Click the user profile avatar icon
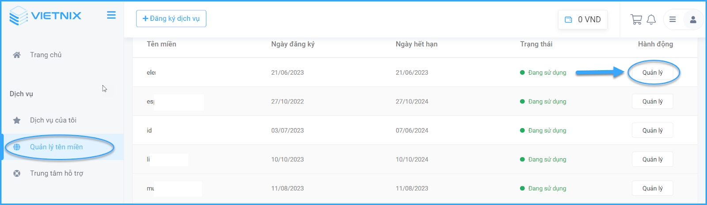 point(693,19)
